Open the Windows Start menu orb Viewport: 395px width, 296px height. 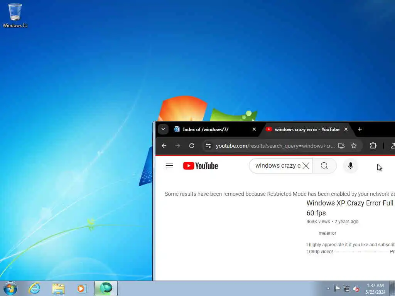point(10,288)
